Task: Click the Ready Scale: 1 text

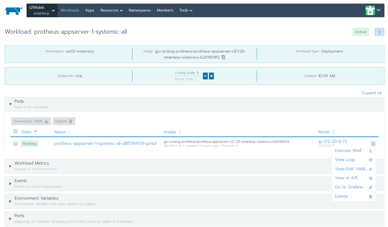Action: [x=186, y=79]
